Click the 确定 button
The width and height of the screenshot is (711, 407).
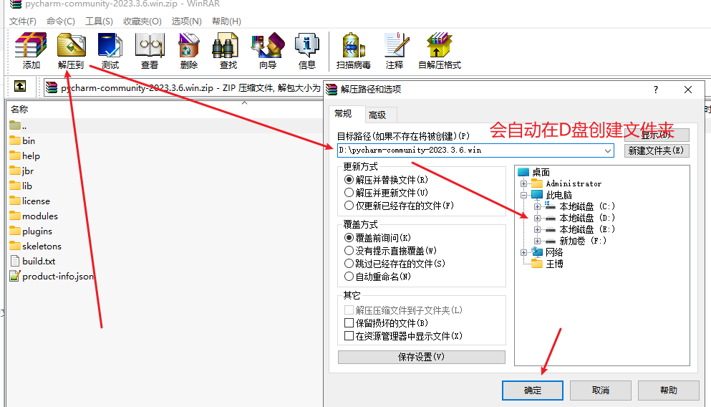(x=532, y=391)
